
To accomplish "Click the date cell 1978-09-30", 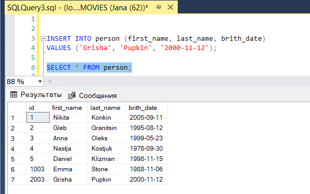I will [x=147, y=149].
